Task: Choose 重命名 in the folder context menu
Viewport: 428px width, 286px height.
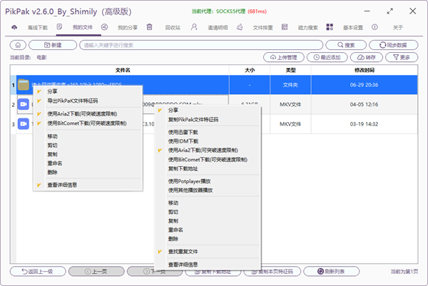Action: pyautogui.click(x=88, y=163)
